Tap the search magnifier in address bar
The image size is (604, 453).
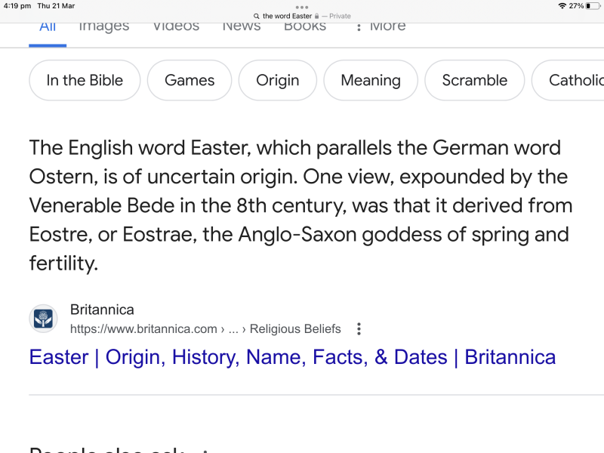[x=256, y=16]
